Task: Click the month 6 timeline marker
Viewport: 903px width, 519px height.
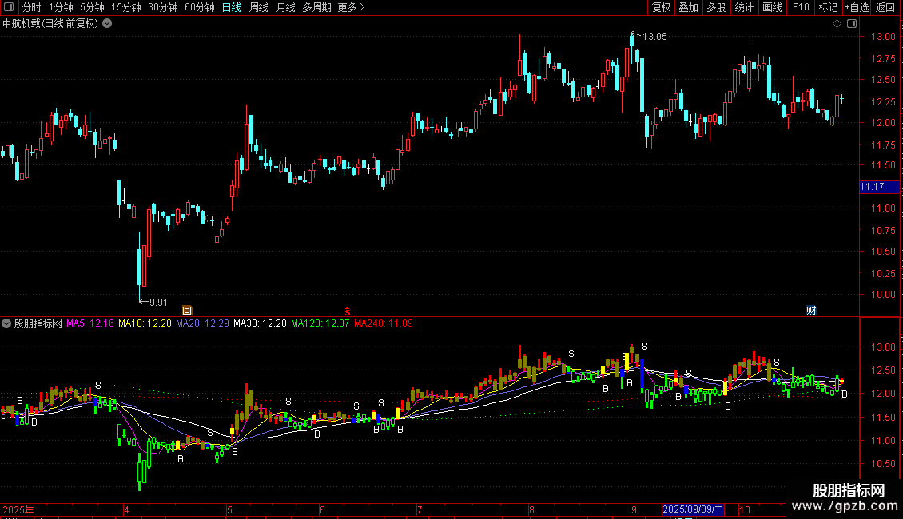Action: 322,509
